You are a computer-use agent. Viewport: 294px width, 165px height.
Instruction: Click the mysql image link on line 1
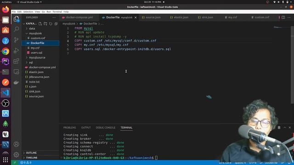coord(88,28)
